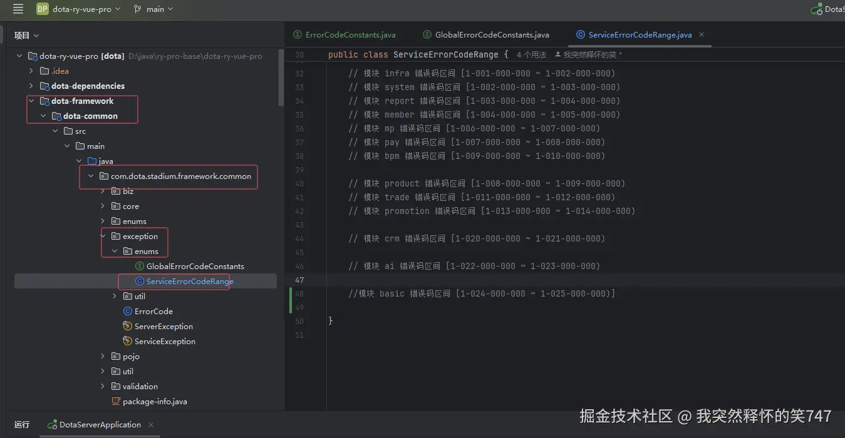Select ServiceErrorCodeRange in project tree
Image resolution: width=845 pixels, height=438 pixels.
tap(190, 281)
